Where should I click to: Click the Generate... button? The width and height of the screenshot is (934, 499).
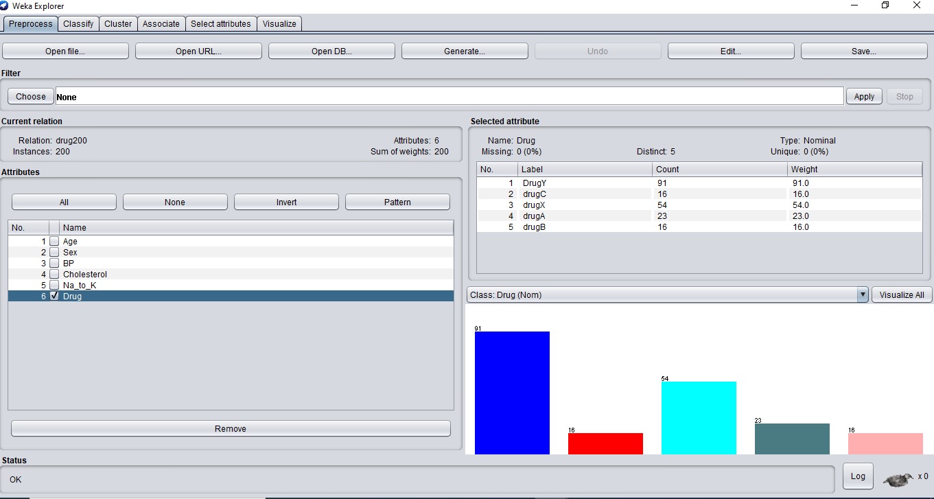point(465,51)
